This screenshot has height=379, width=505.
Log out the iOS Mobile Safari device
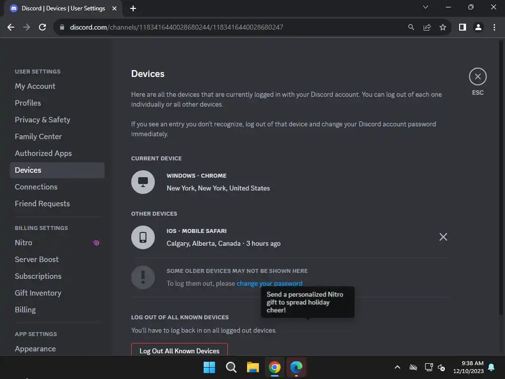(443, 237)
